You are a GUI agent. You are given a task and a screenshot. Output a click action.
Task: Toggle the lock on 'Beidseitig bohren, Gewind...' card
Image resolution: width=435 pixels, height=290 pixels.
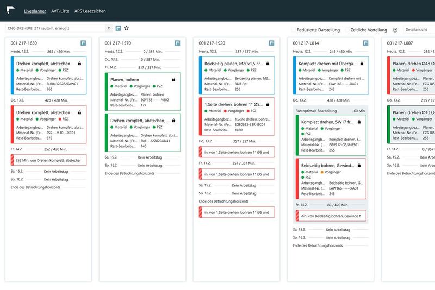[x=359, y=165]
